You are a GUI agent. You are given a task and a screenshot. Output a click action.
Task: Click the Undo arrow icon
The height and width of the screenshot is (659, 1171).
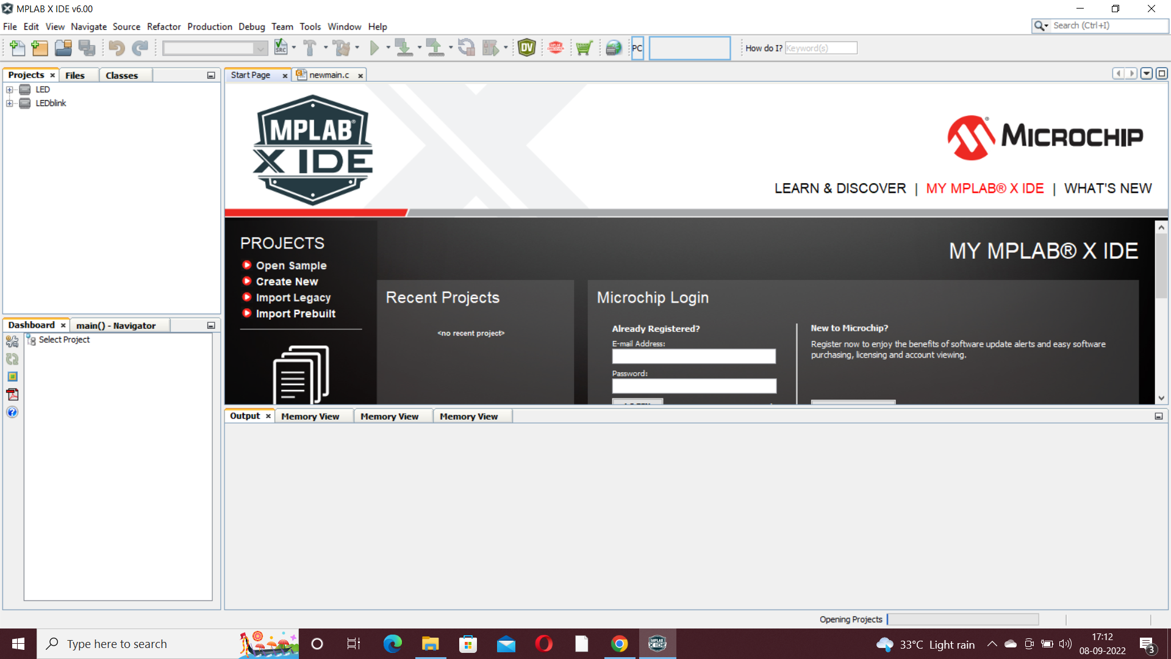point(116,48)
